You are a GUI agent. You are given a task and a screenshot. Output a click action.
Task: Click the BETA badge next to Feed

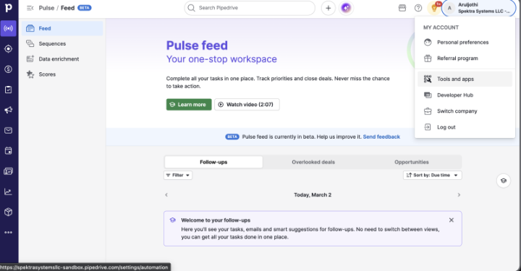(85, 8)
